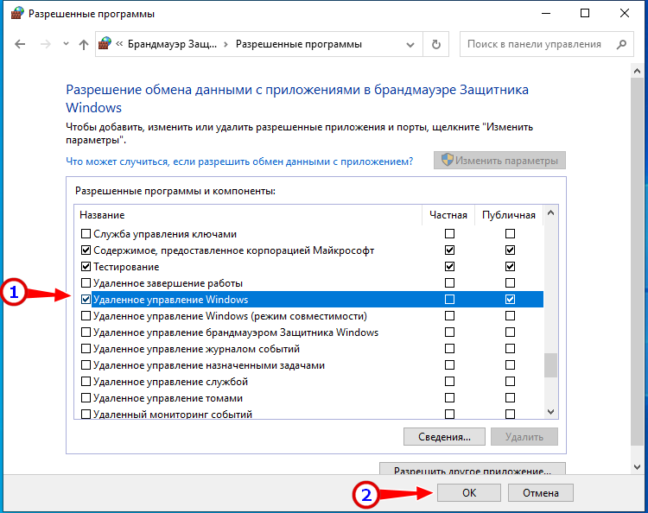Viewport: 648px width, 513px height.
Task: Open recent locations dropdown arrow
Action: tap(66, 43)
